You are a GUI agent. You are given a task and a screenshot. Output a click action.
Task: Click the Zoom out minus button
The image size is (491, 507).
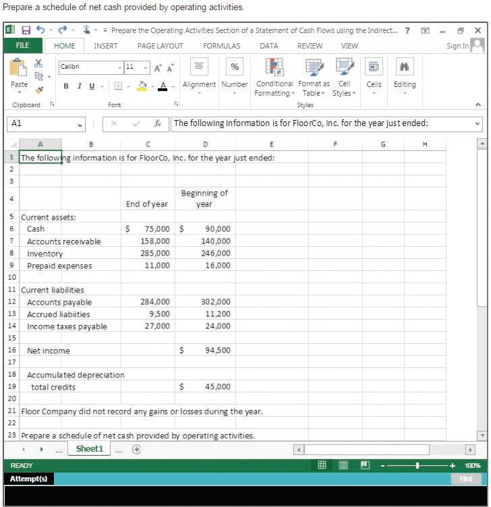click(x=382, y=466)
